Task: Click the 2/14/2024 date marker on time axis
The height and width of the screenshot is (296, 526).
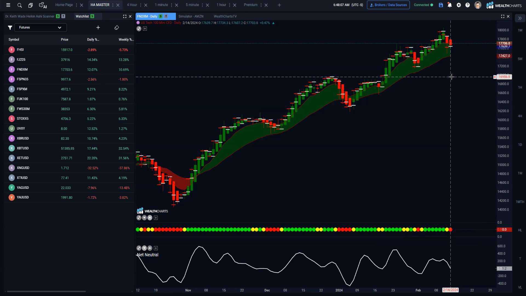Action: coord(450,290)
